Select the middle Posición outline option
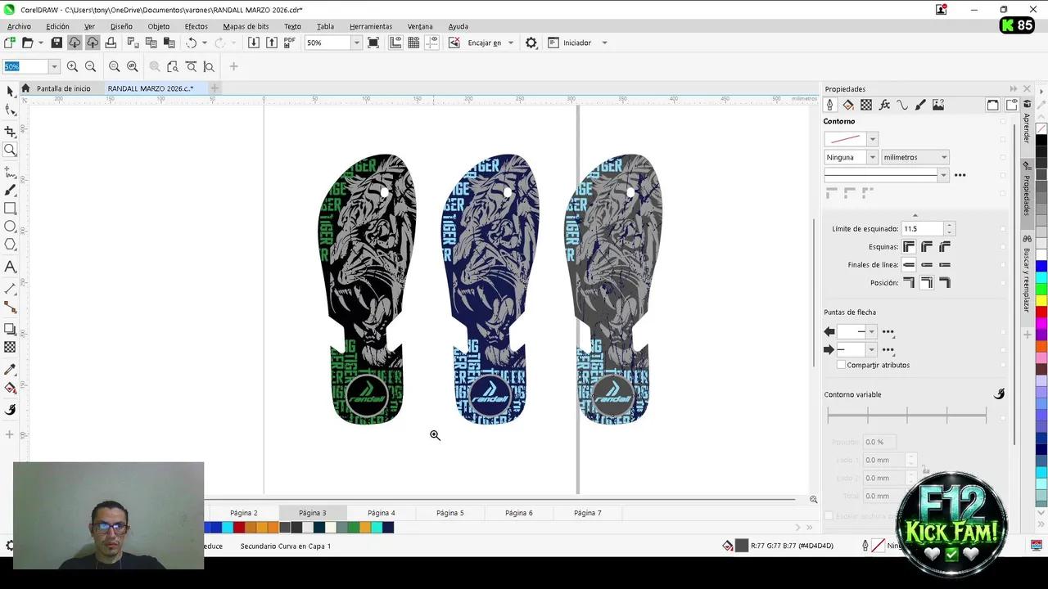This screenshot has width=1048, height=589. pos(927,282)
